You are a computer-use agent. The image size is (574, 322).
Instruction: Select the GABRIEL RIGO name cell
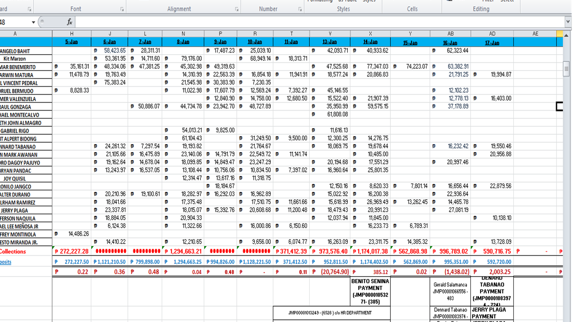[x=26, y=131]
